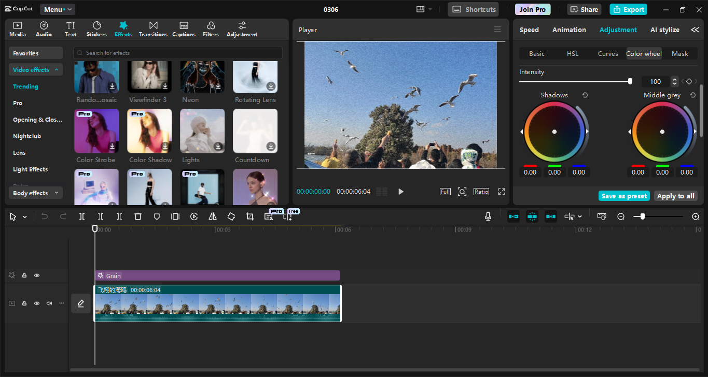Click the Delete trash icon in timeline toolbar

pos(138,216)
